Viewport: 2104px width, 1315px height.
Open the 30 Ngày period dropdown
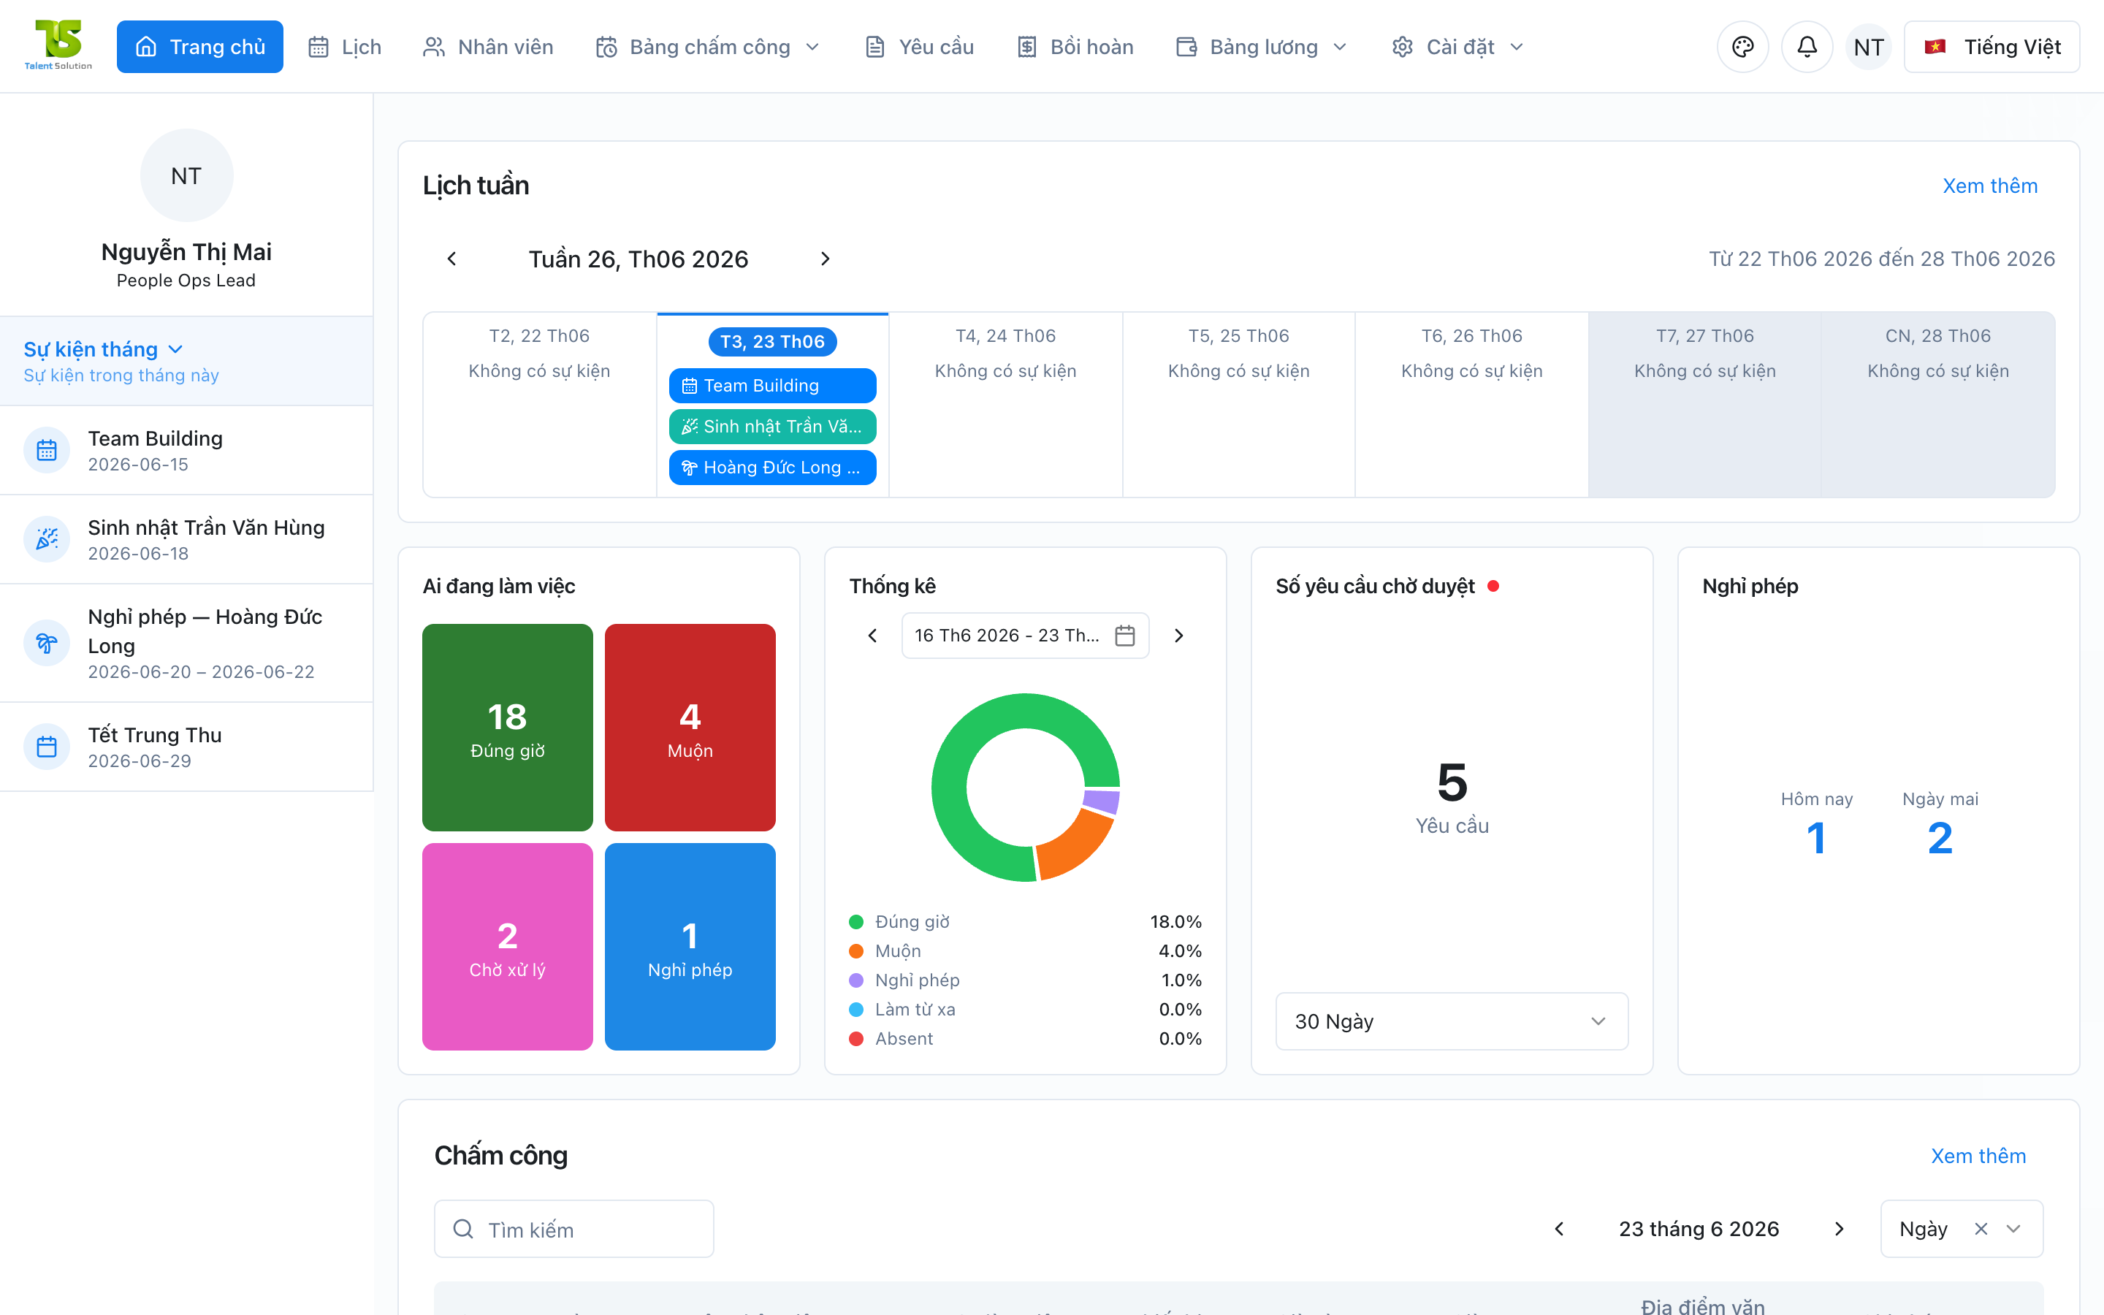click(x=1451, y=1021)
